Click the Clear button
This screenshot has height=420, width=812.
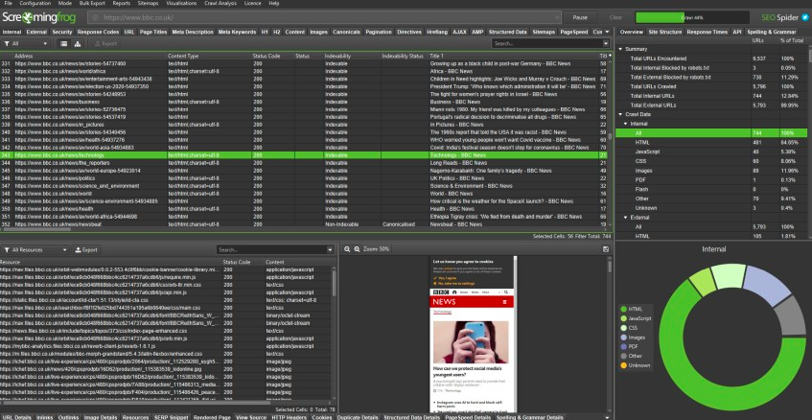pyautogui.click(x=615, y=17)
